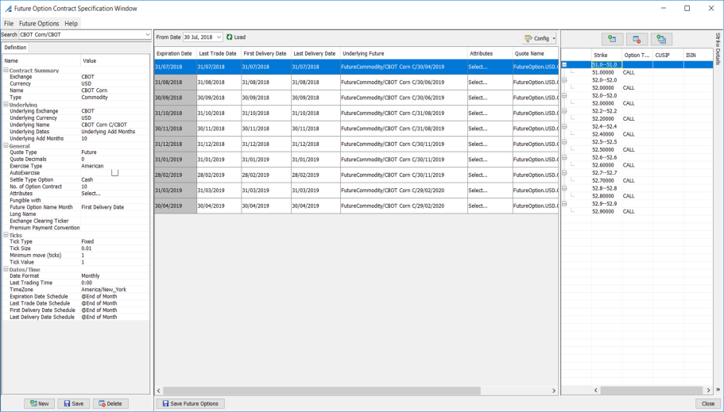Open the Search contract combo box dropdown
The image size is (724, 412).
[x=147, y=35]
